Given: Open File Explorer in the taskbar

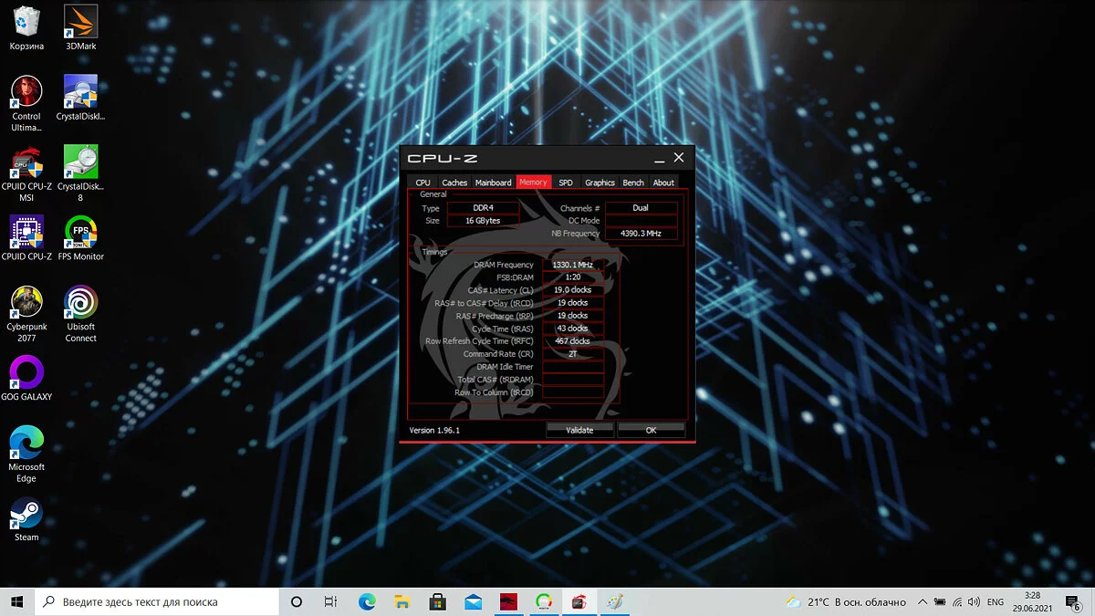Looking at the screenshot, I should tap(401, 602).
